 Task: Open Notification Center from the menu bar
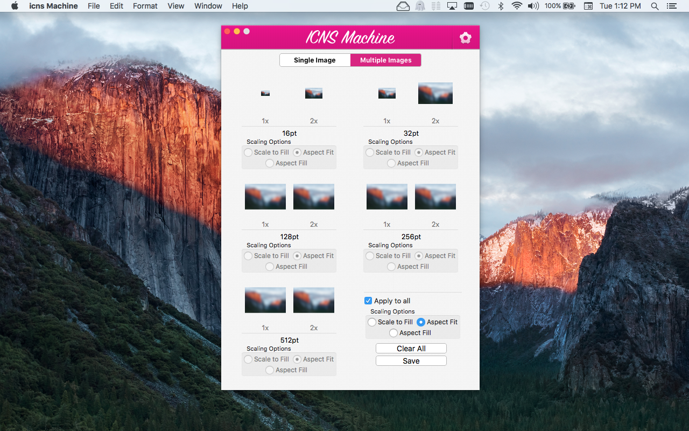pos(671,6)
